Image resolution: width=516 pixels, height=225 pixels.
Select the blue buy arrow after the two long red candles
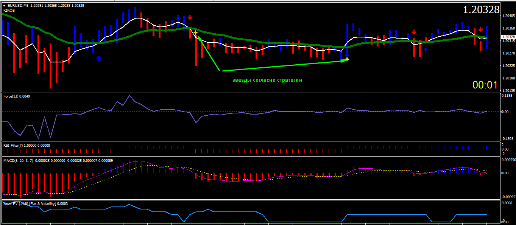coord(426,50)
